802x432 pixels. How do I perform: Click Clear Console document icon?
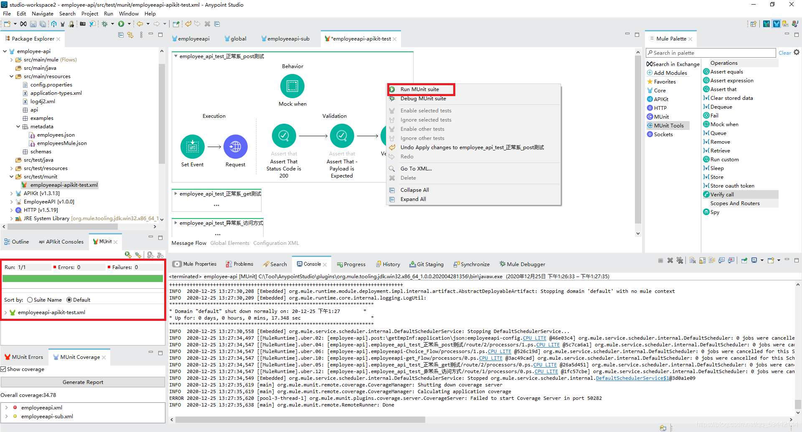pos(693,260)
